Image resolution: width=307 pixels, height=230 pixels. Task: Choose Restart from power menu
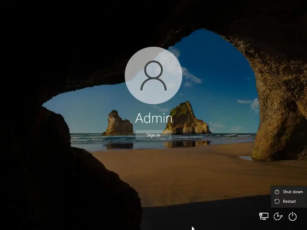click(x=289, y=201)
